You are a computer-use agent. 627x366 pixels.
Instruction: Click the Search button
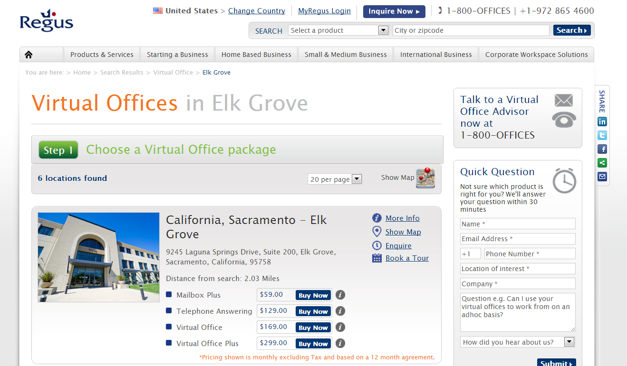point(572,30)
